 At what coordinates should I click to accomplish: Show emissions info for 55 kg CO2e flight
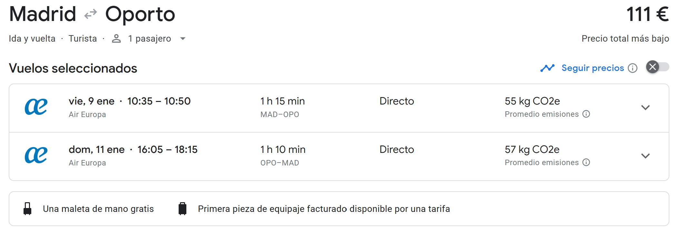pyautogui.click(x=586, y=114)
